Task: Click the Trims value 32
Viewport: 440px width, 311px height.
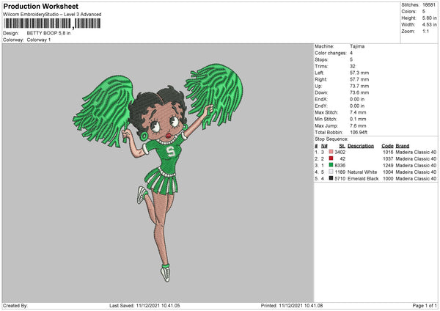Action: 353,66
